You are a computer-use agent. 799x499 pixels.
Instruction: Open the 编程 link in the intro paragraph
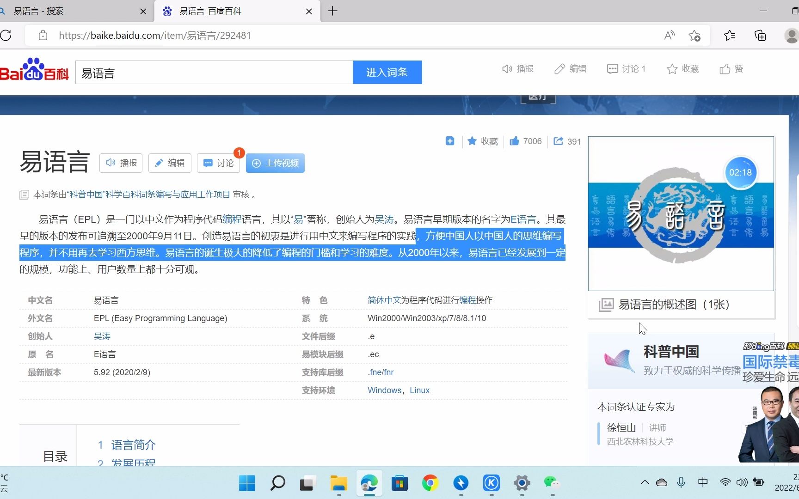232,219
